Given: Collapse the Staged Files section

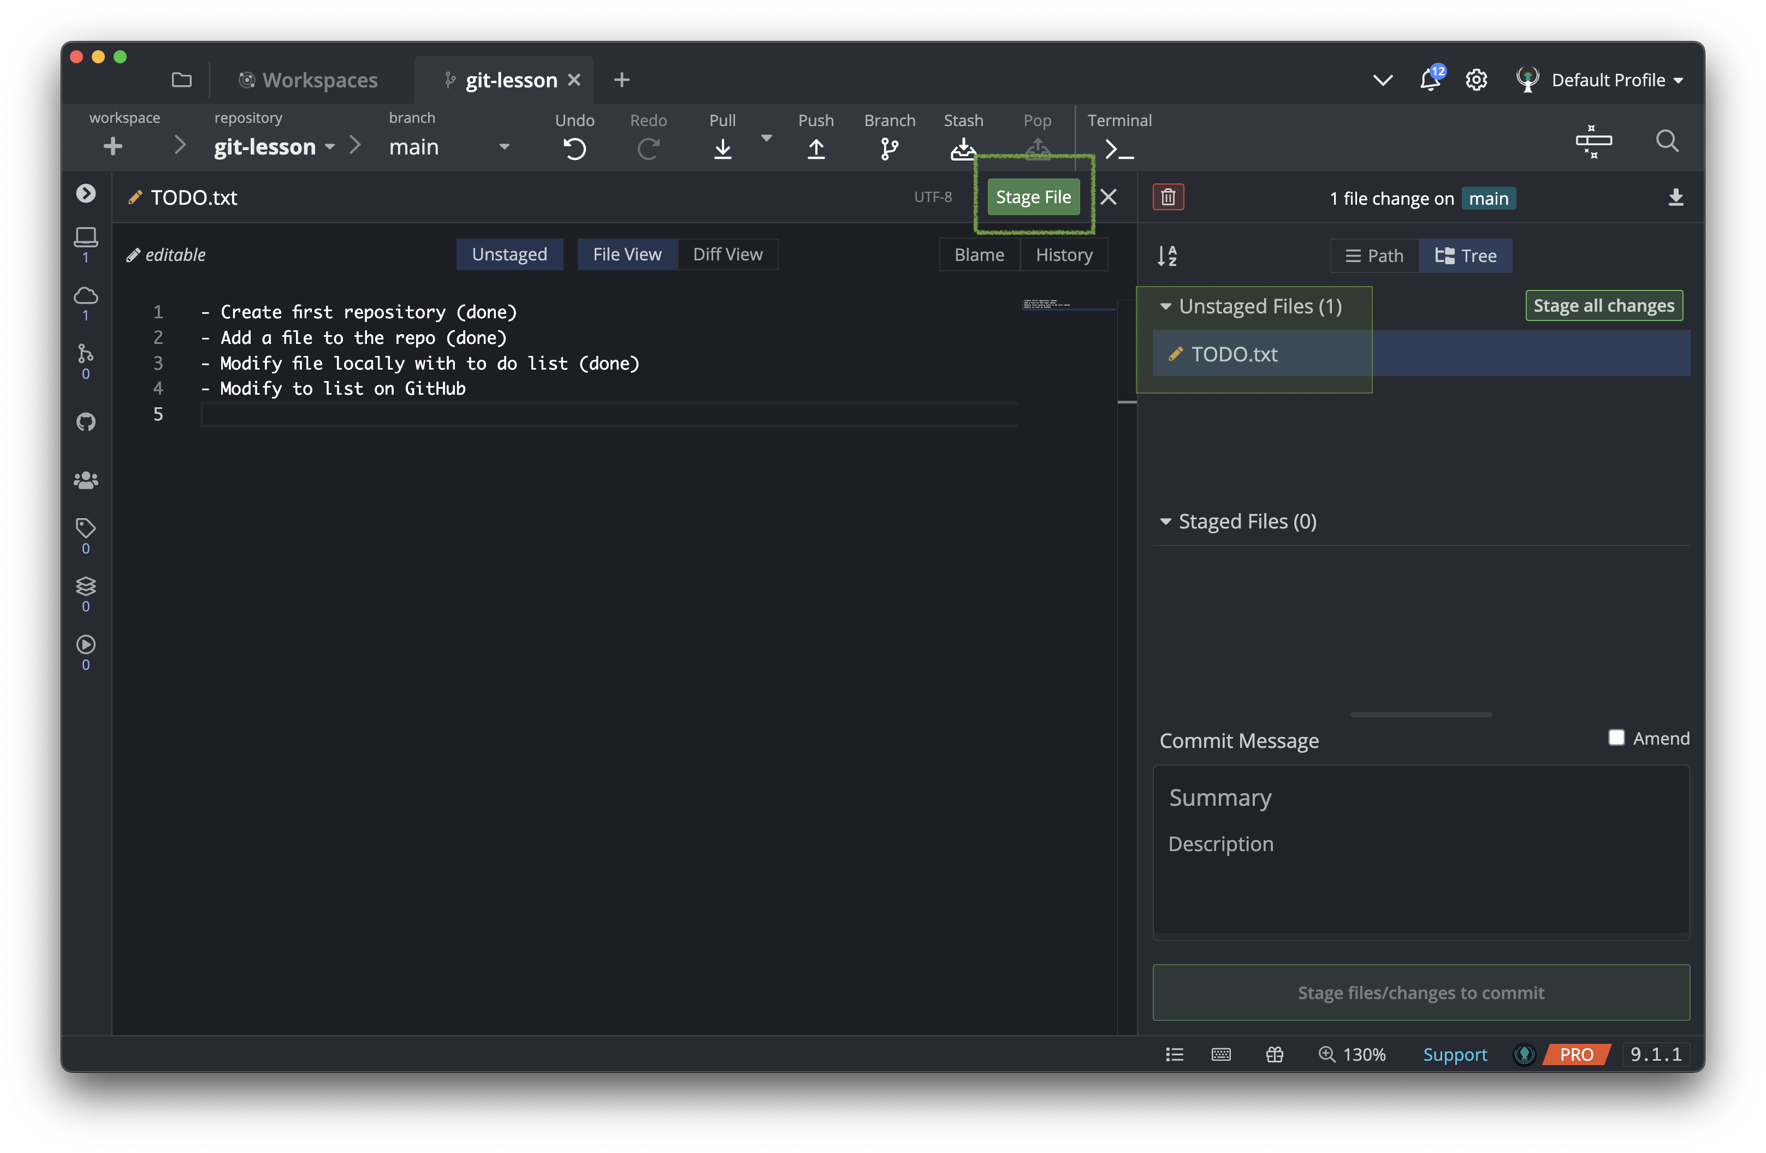Looking at the screenshot, I should point(1165,521).
